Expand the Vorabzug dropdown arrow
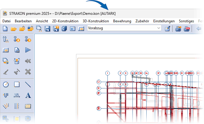The image size is (204, 124). click(x=159, y=28)
